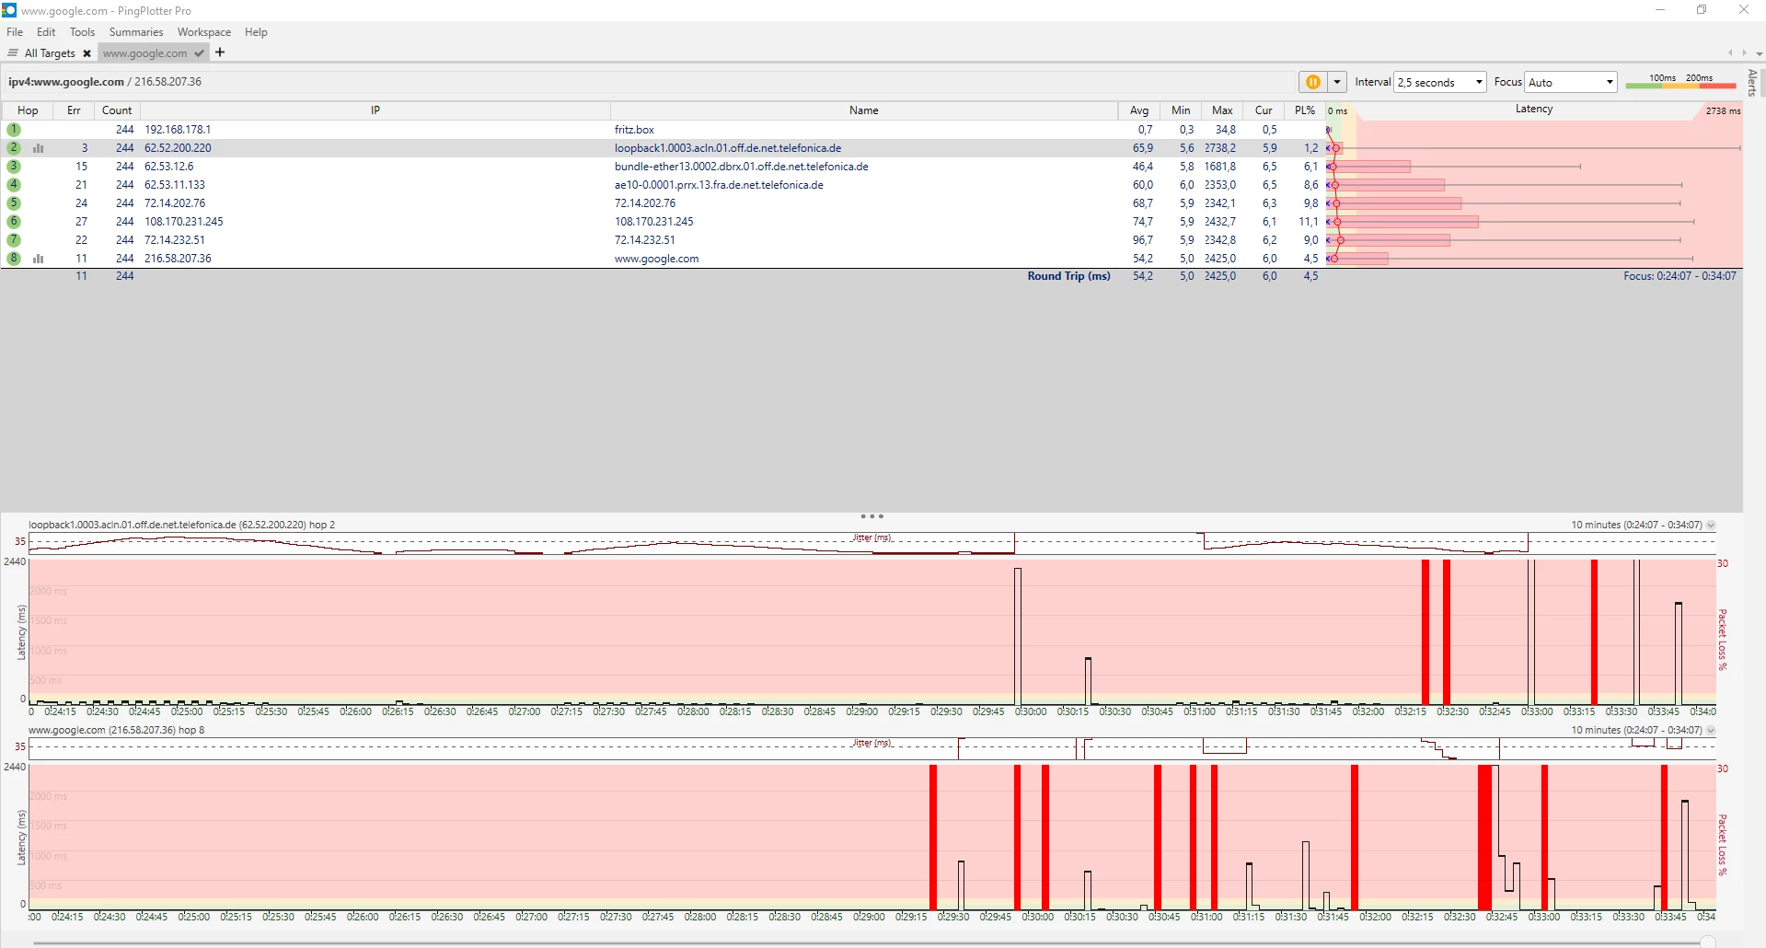
Task: Sort by the PL% column header
Action: tap(1304, 110)
